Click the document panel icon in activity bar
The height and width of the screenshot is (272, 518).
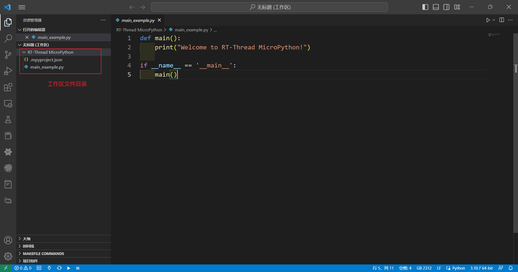pyautogui.click(x=8, y=184)
